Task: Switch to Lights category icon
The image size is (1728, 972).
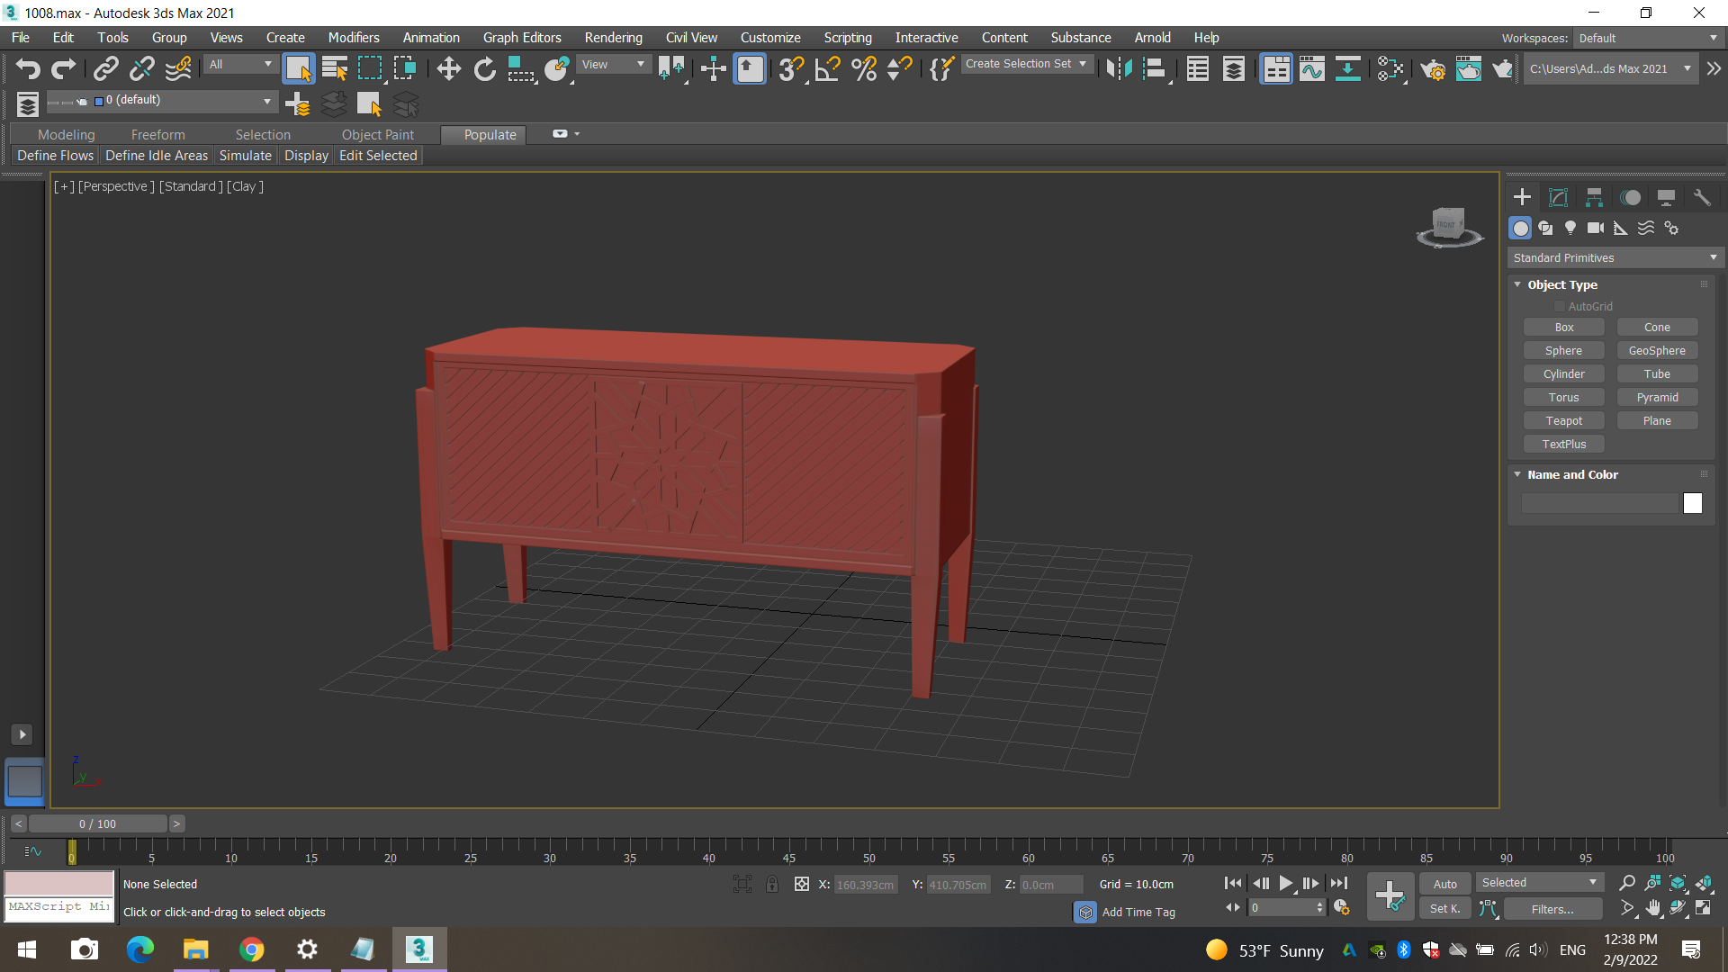Action: (1570, 228)
